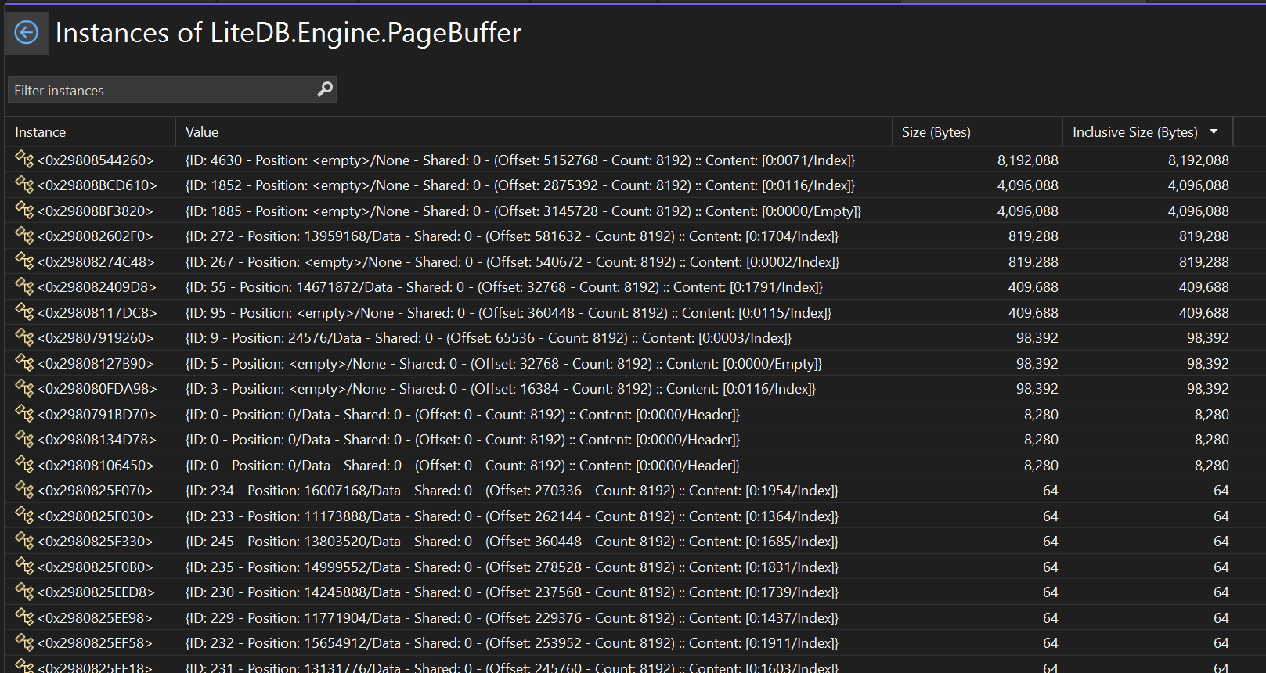Screen dimensions: 1266x673
Task: Click Inclusive Size 4,096,088 in ID 1885 row
Action: 1198,211
